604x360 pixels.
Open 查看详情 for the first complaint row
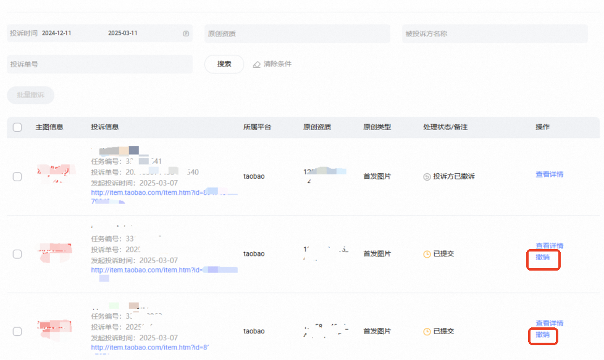click(x=549, y=174)
